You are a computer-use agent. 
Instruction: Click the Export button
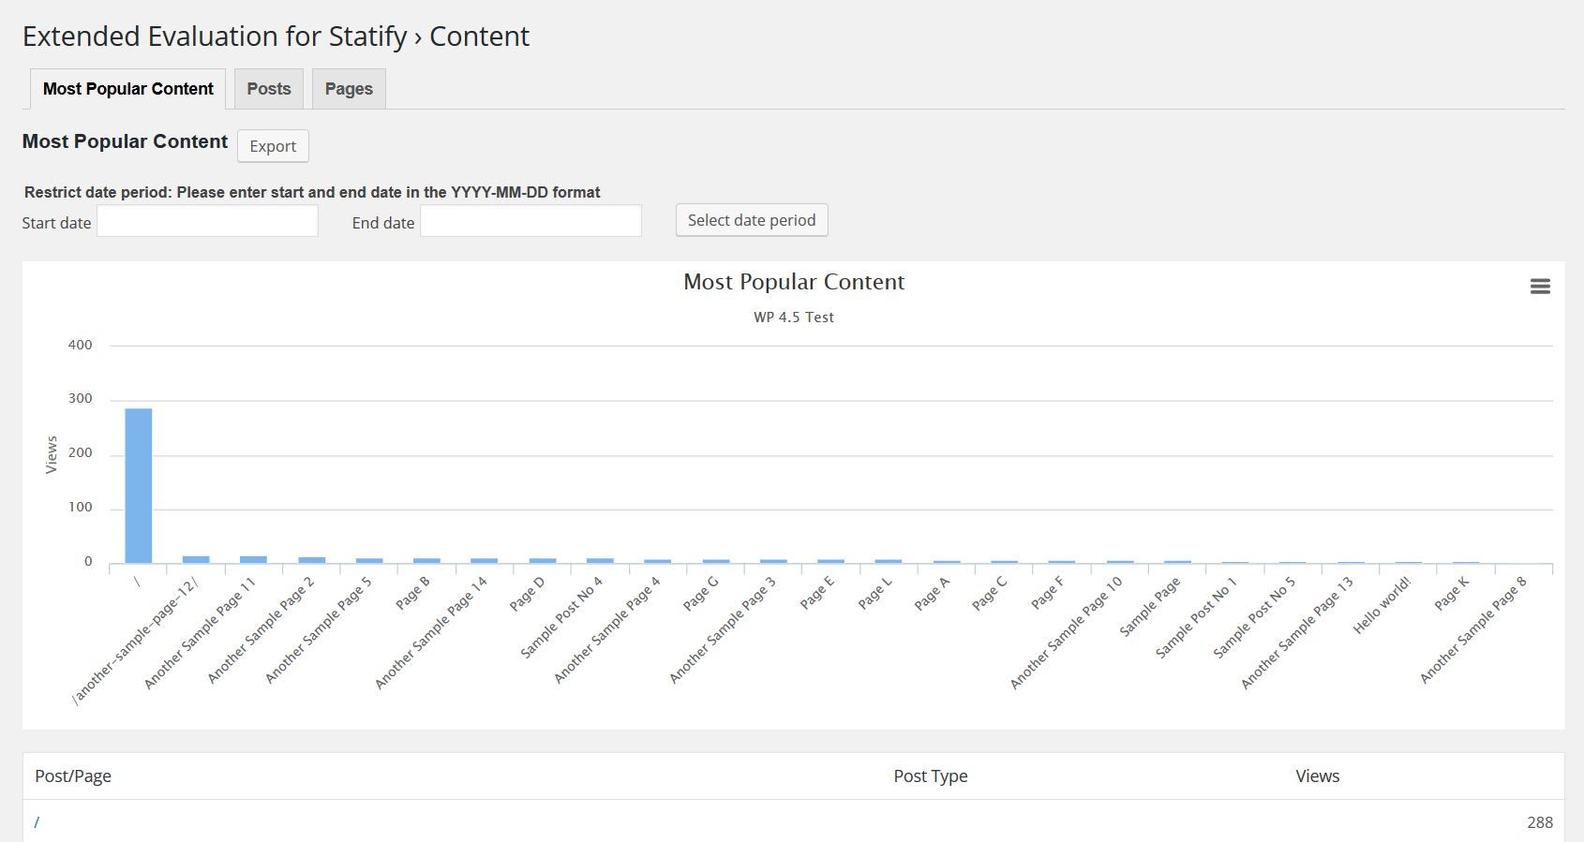point(273,146)
